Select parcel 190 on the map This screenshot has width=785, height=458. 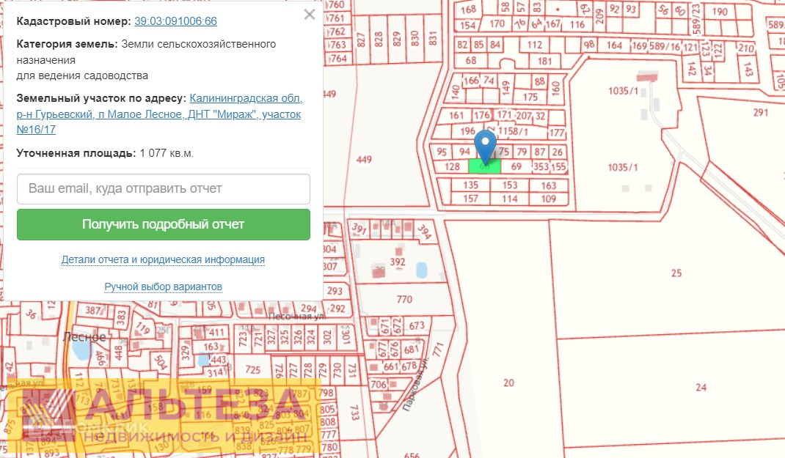pyautogui.click(x=720, y=12)
